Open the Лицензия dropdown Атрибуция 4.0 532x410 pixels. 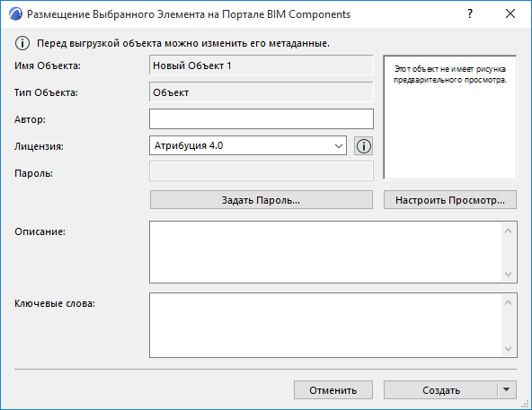click(x=248, y=145)
